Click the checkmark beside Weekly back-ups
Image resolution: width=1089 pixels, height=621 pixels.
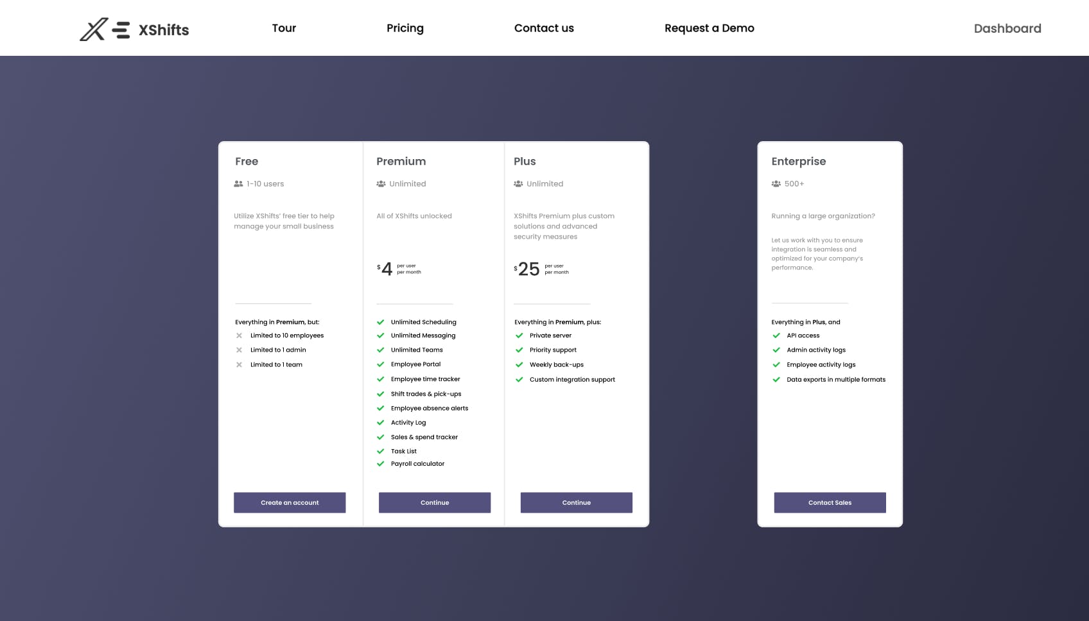(x=519, y=365)
